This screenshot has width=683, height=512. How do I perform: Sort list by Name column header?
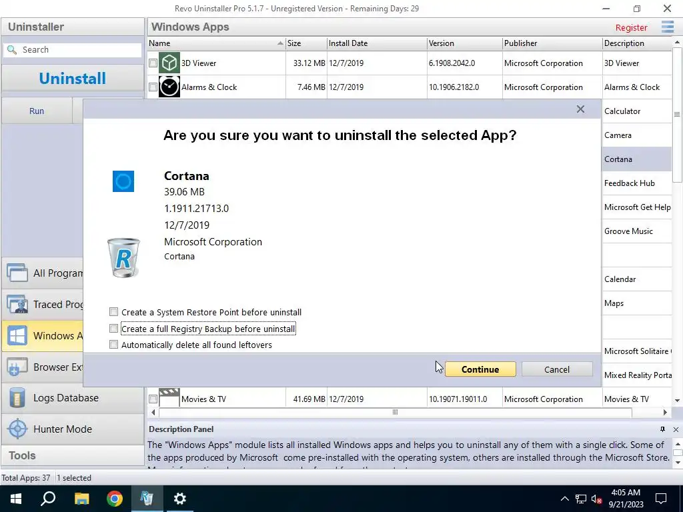pos(216,43)
